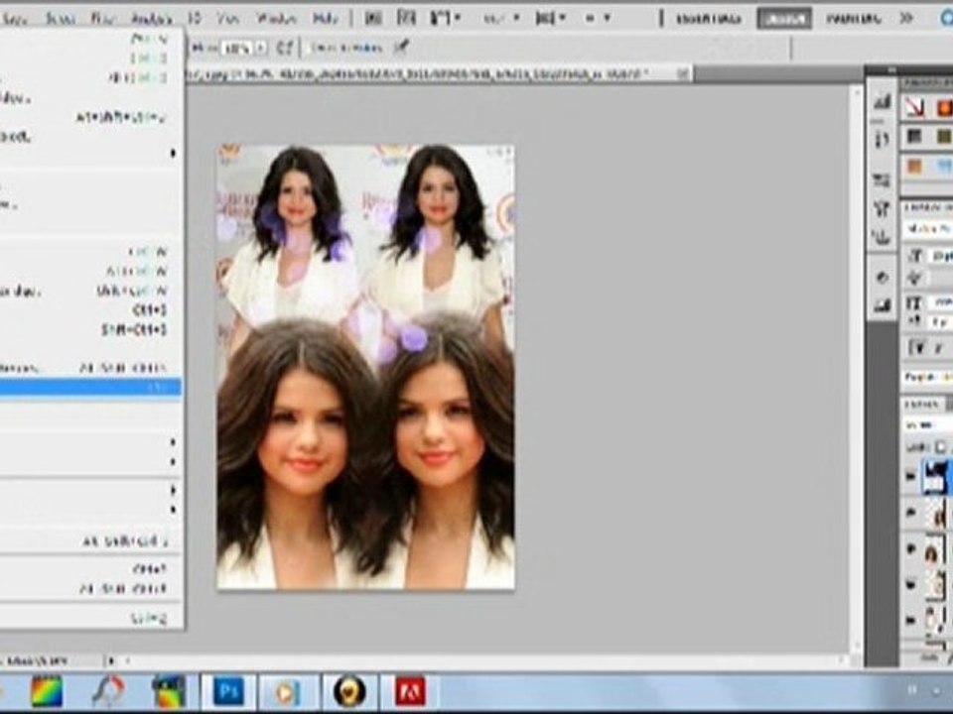Click the zoom percentage field in options bar
953x714 pixels.
[237, 48]
